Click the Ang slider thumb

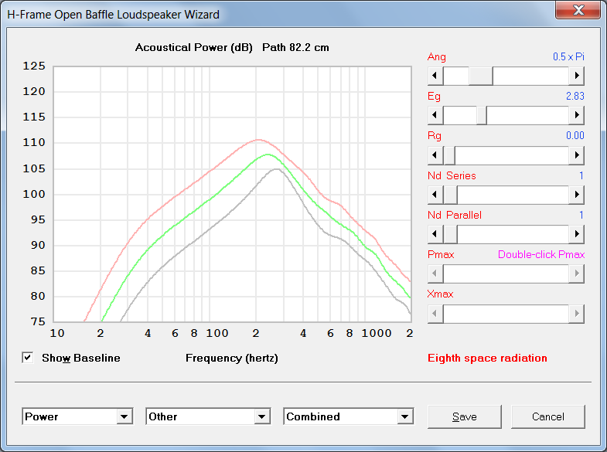point(480,76)
